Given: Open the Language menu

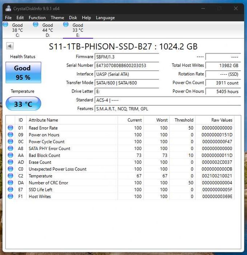Looking at the screenshot, I should coord(105,17).
